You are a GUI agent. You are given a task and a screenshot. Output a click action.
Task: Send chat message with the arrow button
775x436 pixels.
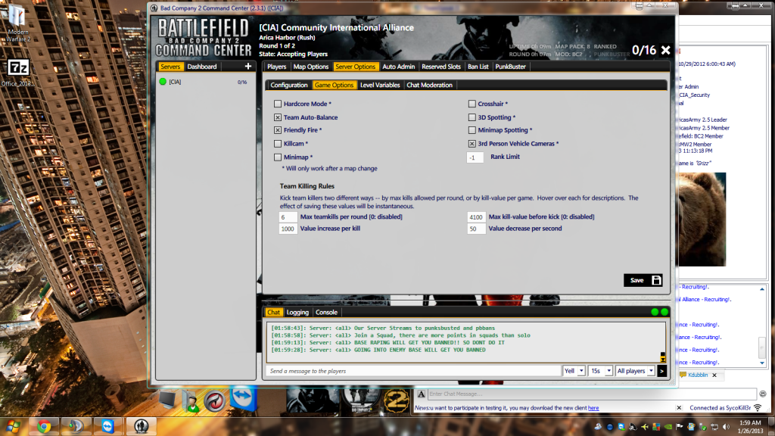click(661, 371)
